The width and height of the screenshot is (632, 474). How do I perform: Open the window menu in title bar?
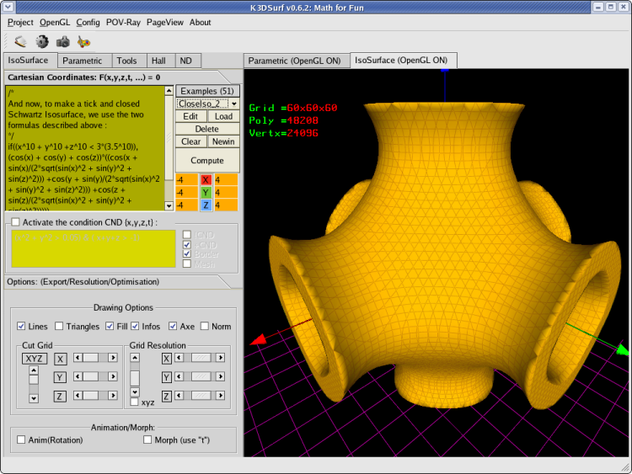click(x=9, y=7)
